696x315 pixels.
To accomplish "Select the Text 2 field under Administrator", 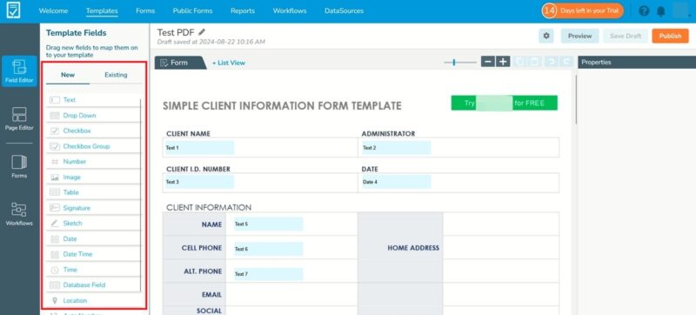I will [397, 148].
